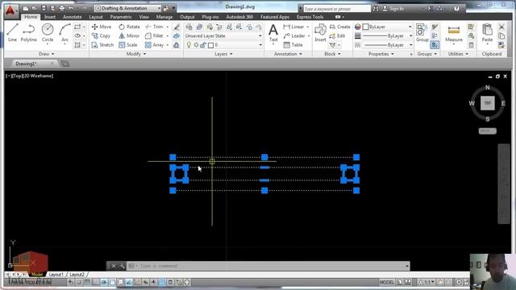The width and height of the screenshot is (516, 290).
Task: Click Create block
Action: 340,27
